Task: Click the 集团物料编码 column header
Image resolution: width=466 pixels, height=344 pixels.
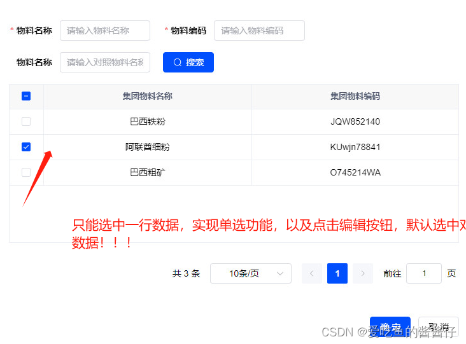Action: point(355,96)
